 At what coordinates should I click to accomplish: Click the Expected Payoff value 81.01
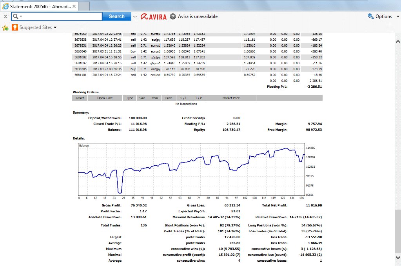tap(236, 211)
